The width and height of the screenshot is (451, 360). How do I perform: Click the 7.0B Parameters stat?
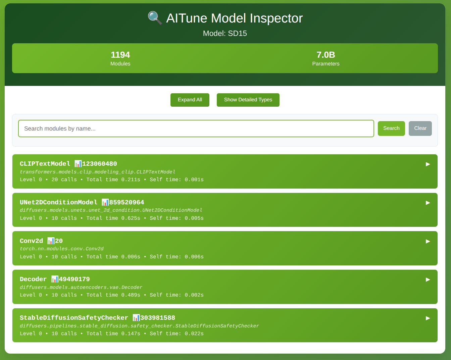click(x=325, y=58)
